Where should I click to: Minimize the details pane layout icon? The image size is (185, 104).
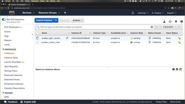[173, 69]
